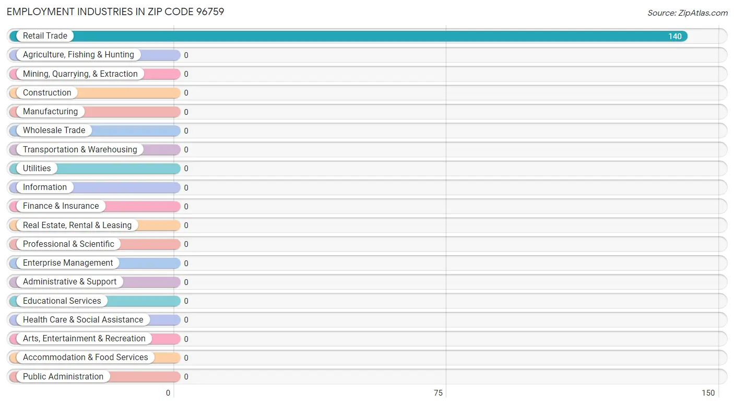The height and width of the screenshot is (405, 734).
Task: Select the Accommodation & Food Services label
Action: click(x=86, y=358)
